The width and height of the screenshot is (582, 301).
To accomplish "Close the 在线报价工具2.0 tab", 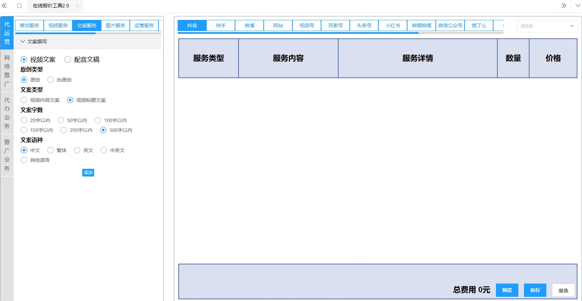I will point(77,6).
